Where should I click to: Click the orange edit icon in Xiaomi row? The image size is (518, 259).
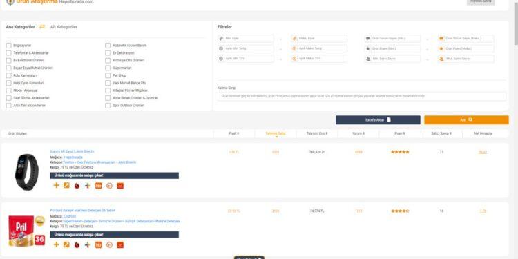(x=66, y=186)
